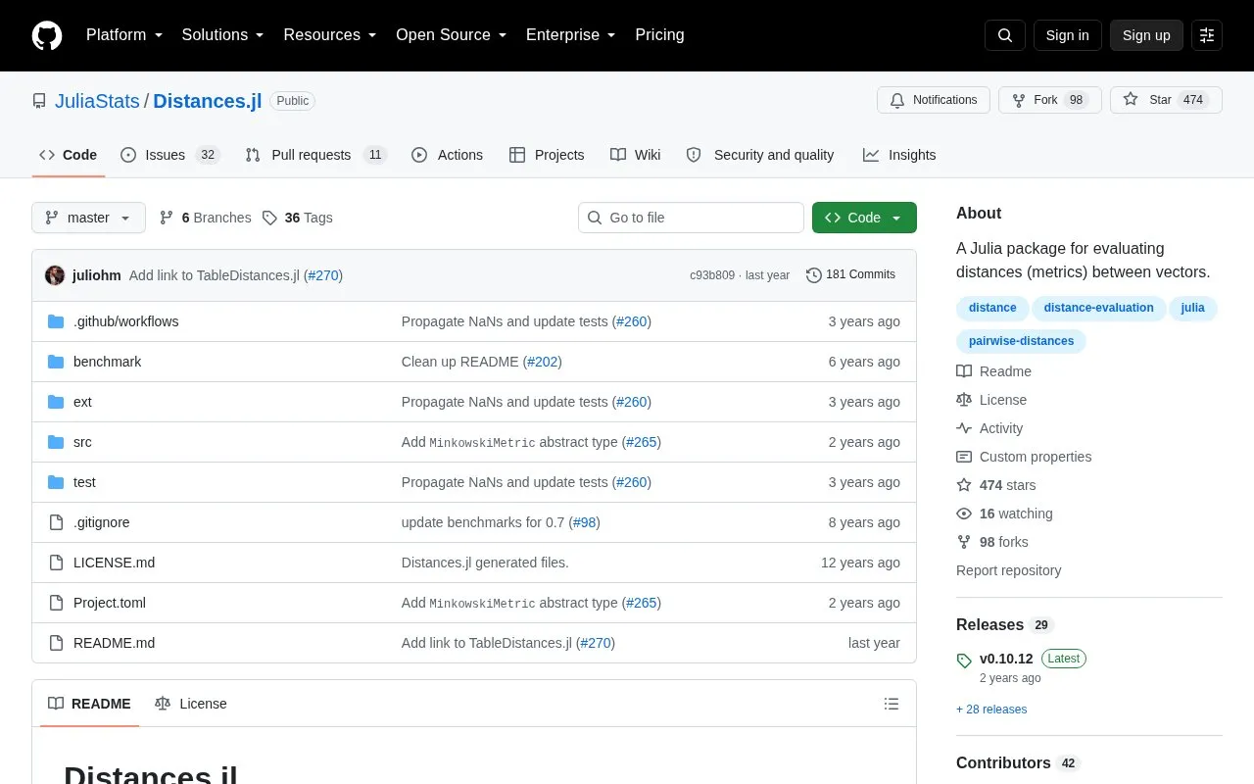Click the Project.toml file icon

(56, 603)
